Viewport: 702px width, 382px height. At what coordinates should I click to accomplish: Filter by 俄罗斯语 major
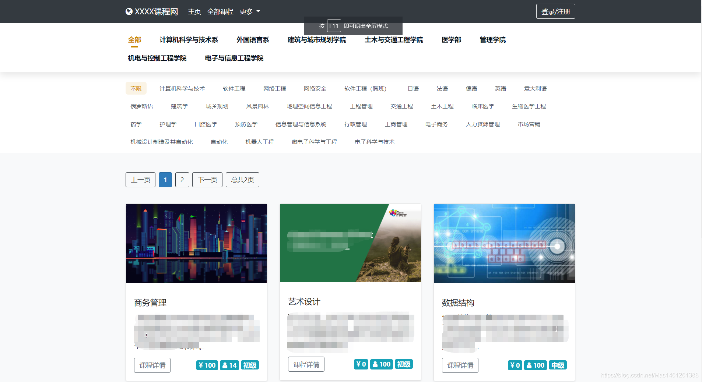pyautogui.click(x=142, y=106)
